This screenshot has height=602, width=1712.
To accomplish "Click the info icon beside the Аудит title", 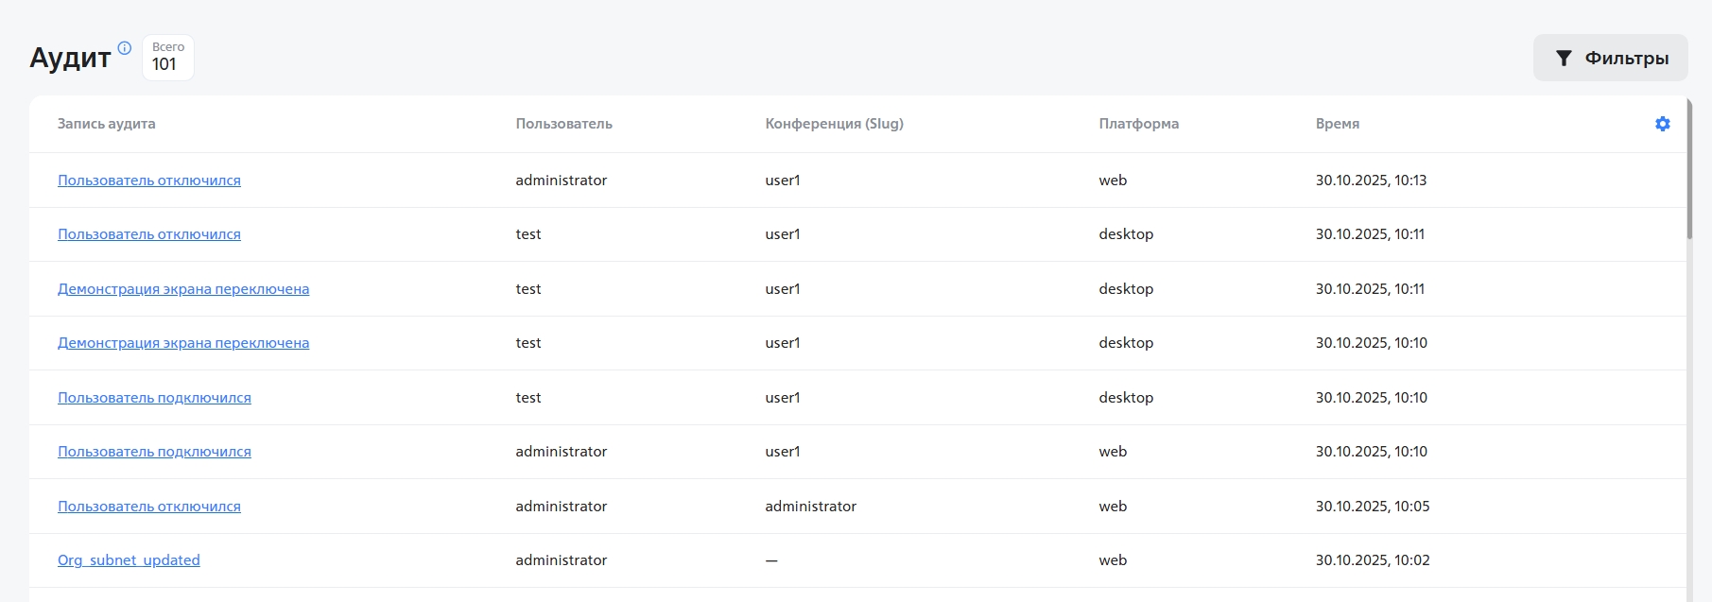I will pyautogui.click(x=124, y=47).
